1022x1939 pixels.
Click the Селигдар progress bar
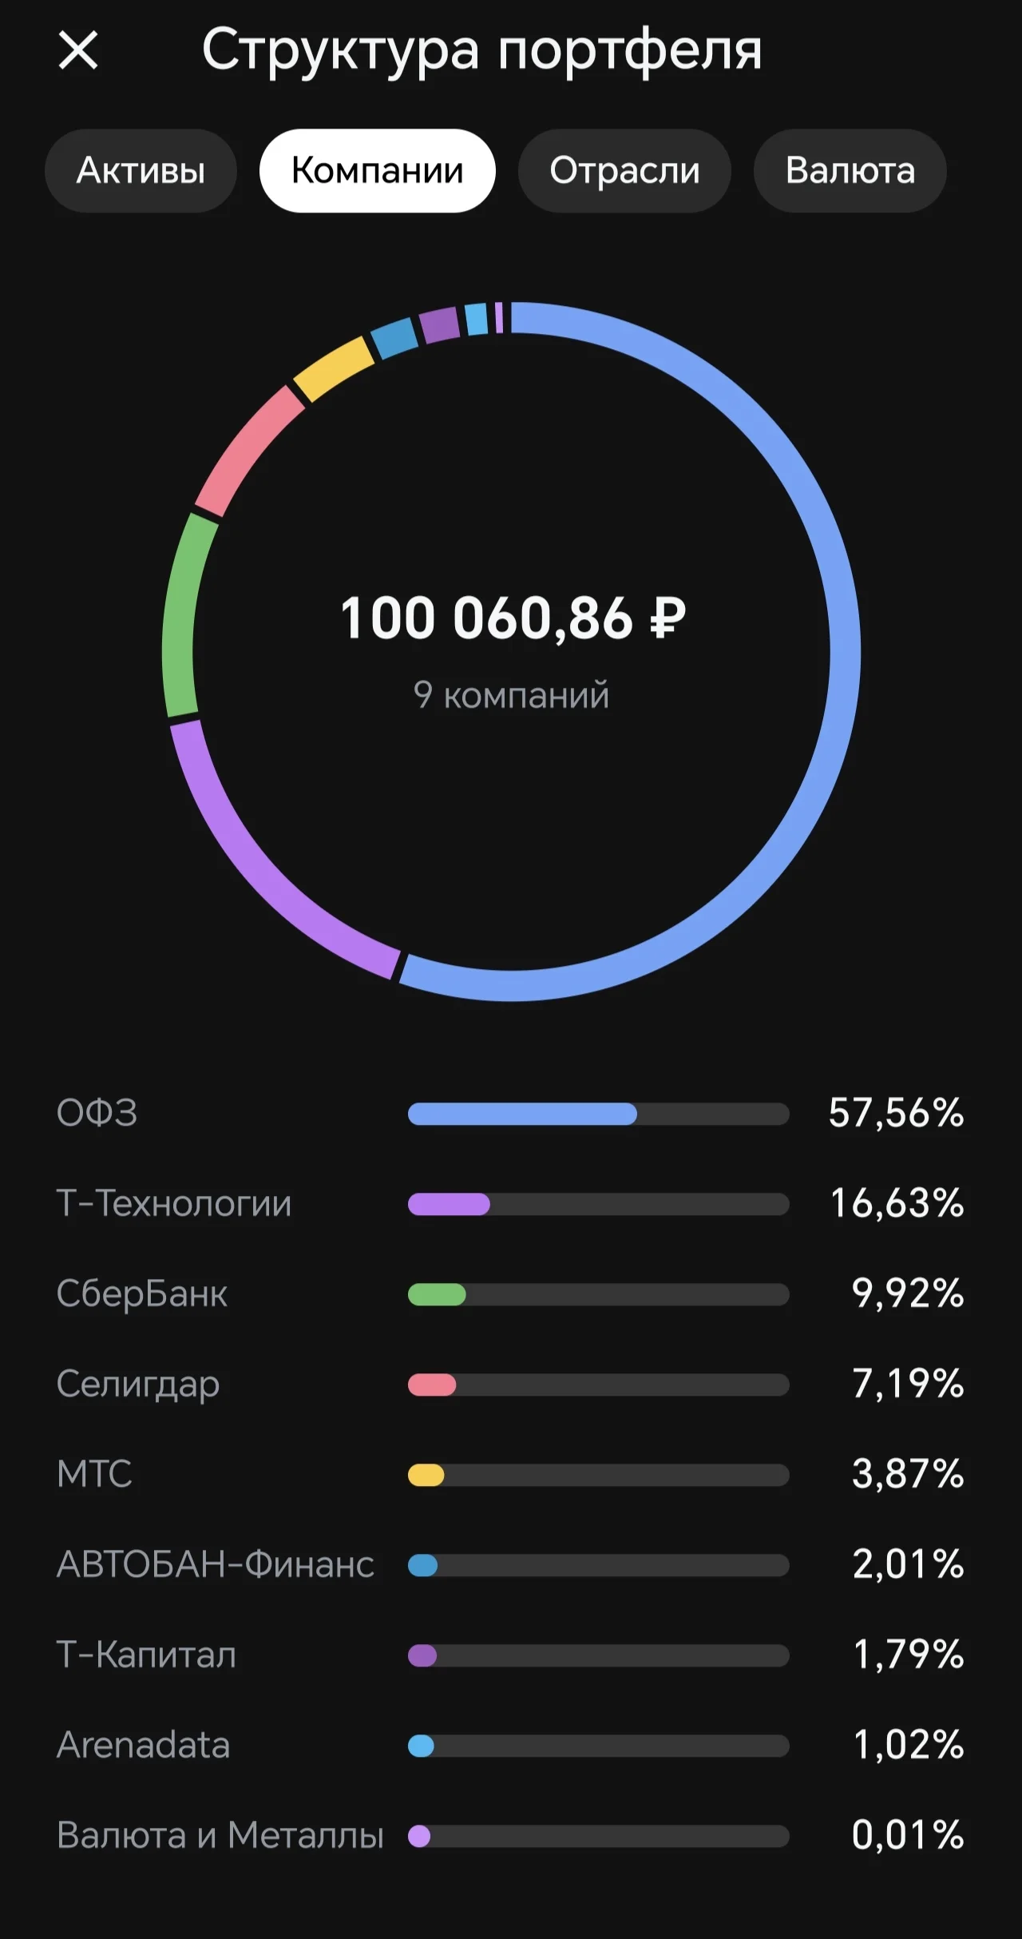point(598,1385)
